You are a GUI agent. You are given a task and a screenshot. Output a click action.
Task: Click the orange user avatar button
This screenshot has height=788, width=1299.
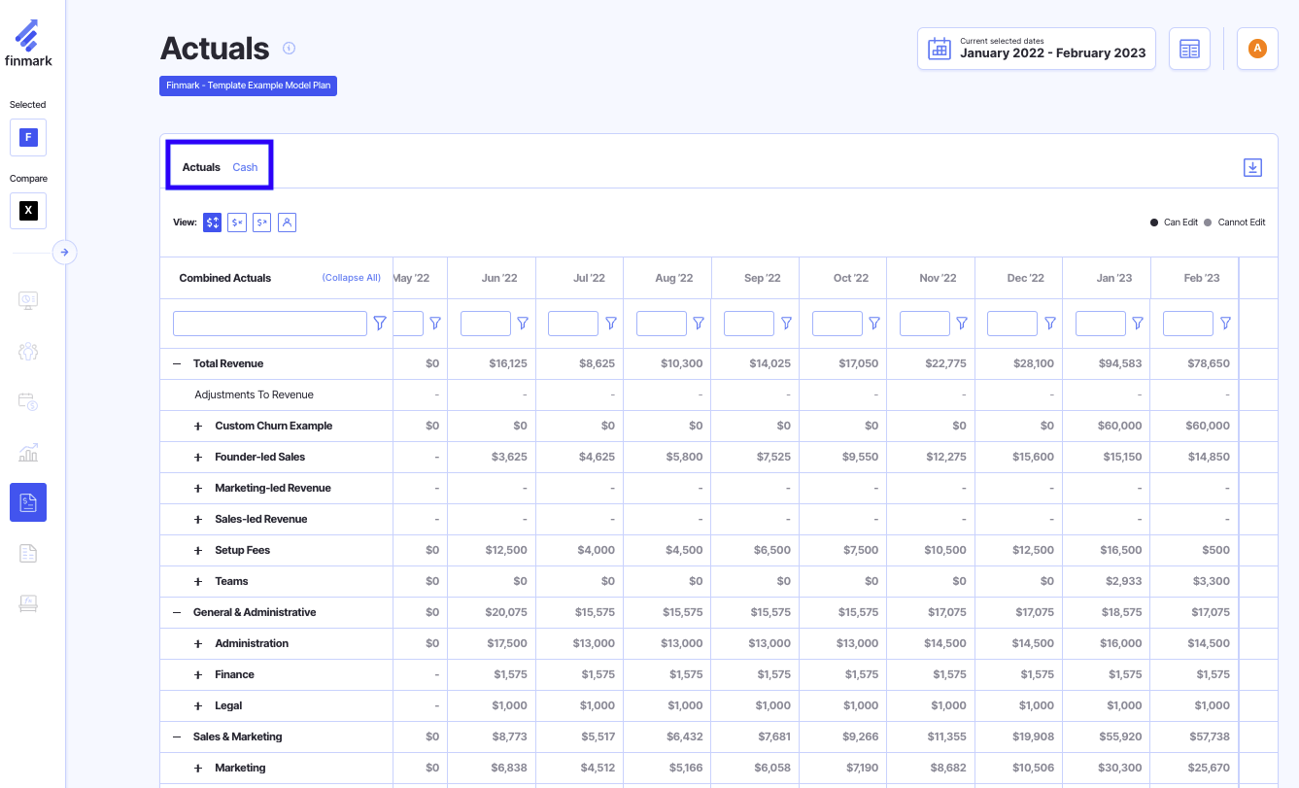[x=1257, y=49]
